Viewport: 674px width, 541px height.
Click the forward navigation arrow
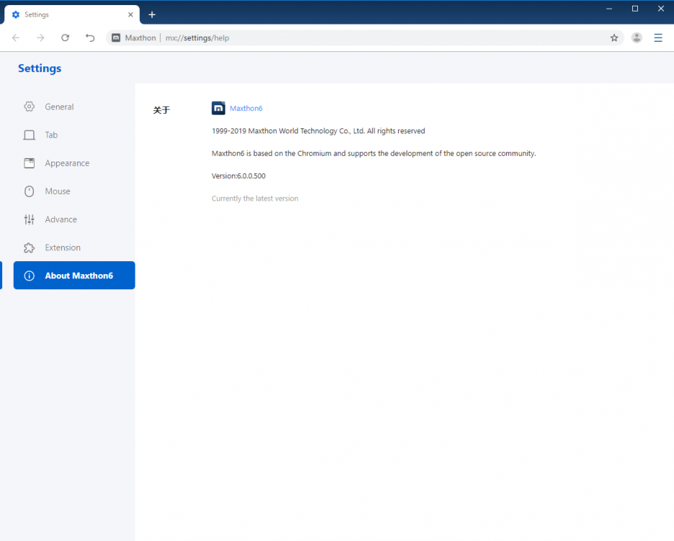(40, 38)
